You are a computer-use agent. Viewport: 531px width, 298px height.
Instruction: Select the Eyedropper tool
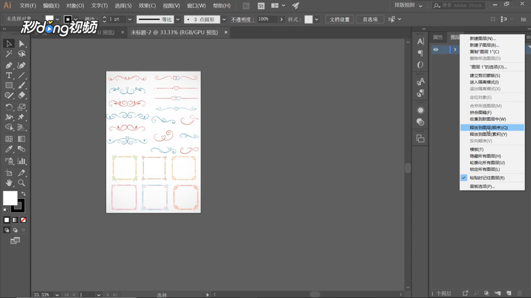(9, 149)
